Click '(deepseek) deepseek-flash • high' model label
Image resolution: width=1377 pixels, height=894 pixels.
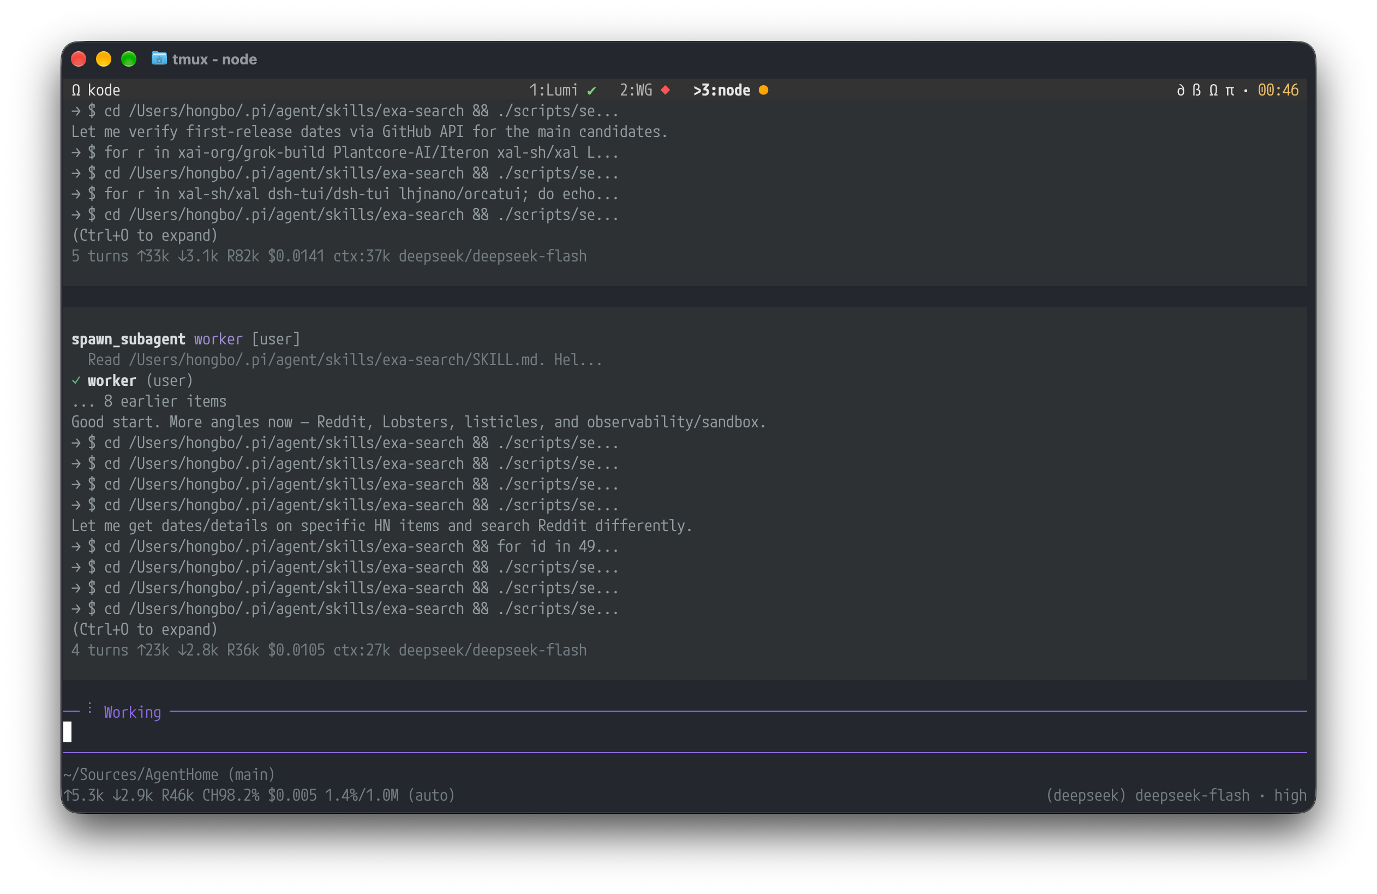1176,796
